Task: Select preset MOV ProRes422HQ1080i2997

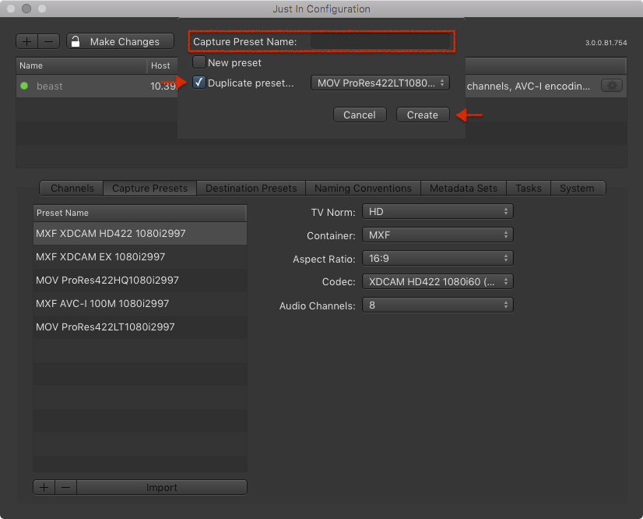Action: [140, 280]
